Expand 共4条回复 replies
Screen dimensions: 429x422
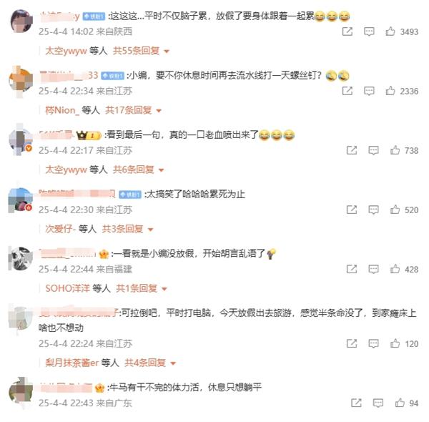pos(150,363)
